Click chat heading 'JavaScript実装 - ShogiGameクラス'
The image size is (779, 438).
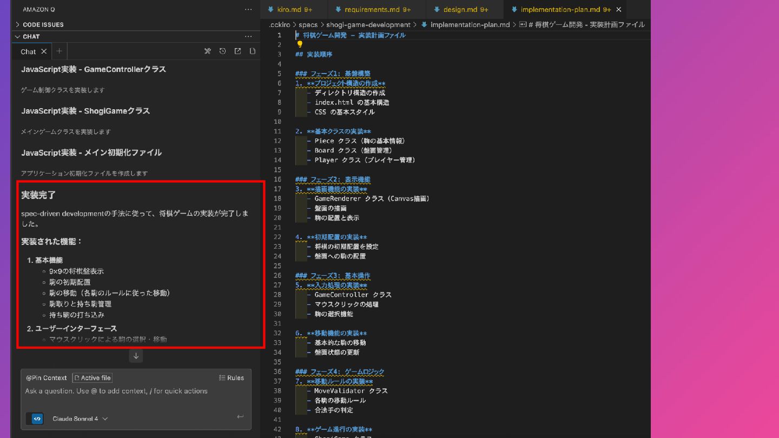click(x=85, y=111)
